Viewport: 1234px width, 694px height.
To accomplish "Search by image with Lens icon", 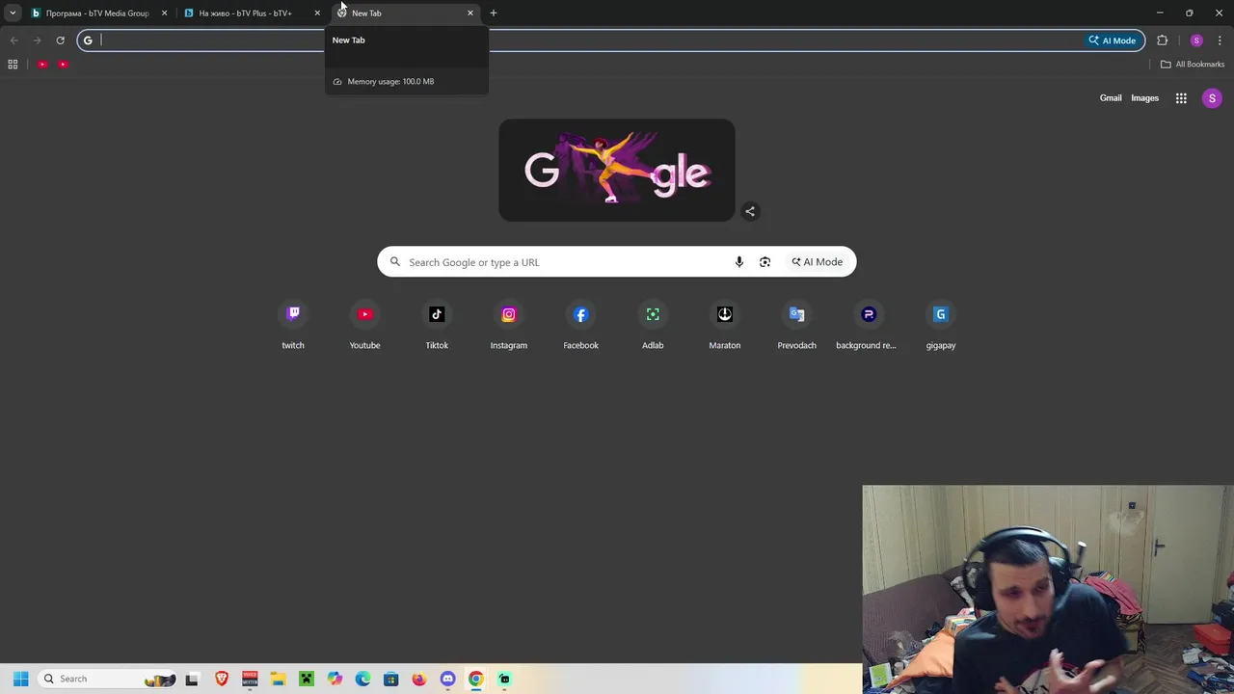I will click(765, 262).
